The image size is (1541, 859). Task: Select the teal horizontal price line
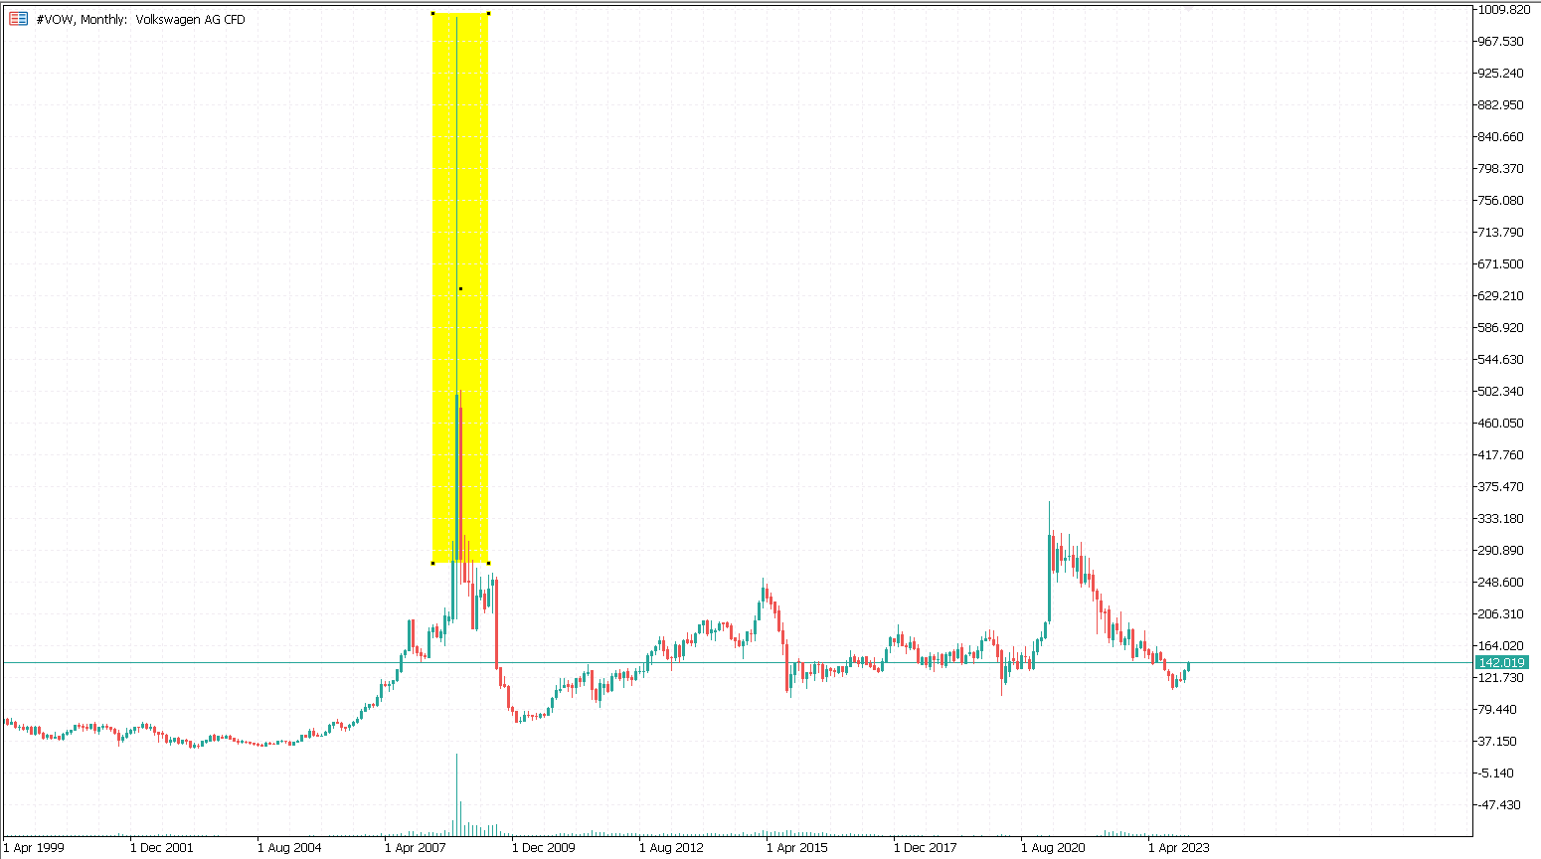click(736, 662)
